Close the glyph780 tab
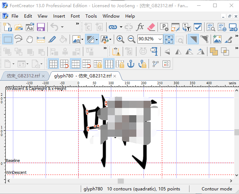The height and width of the screenshot is (194, 239). point(116,76)
